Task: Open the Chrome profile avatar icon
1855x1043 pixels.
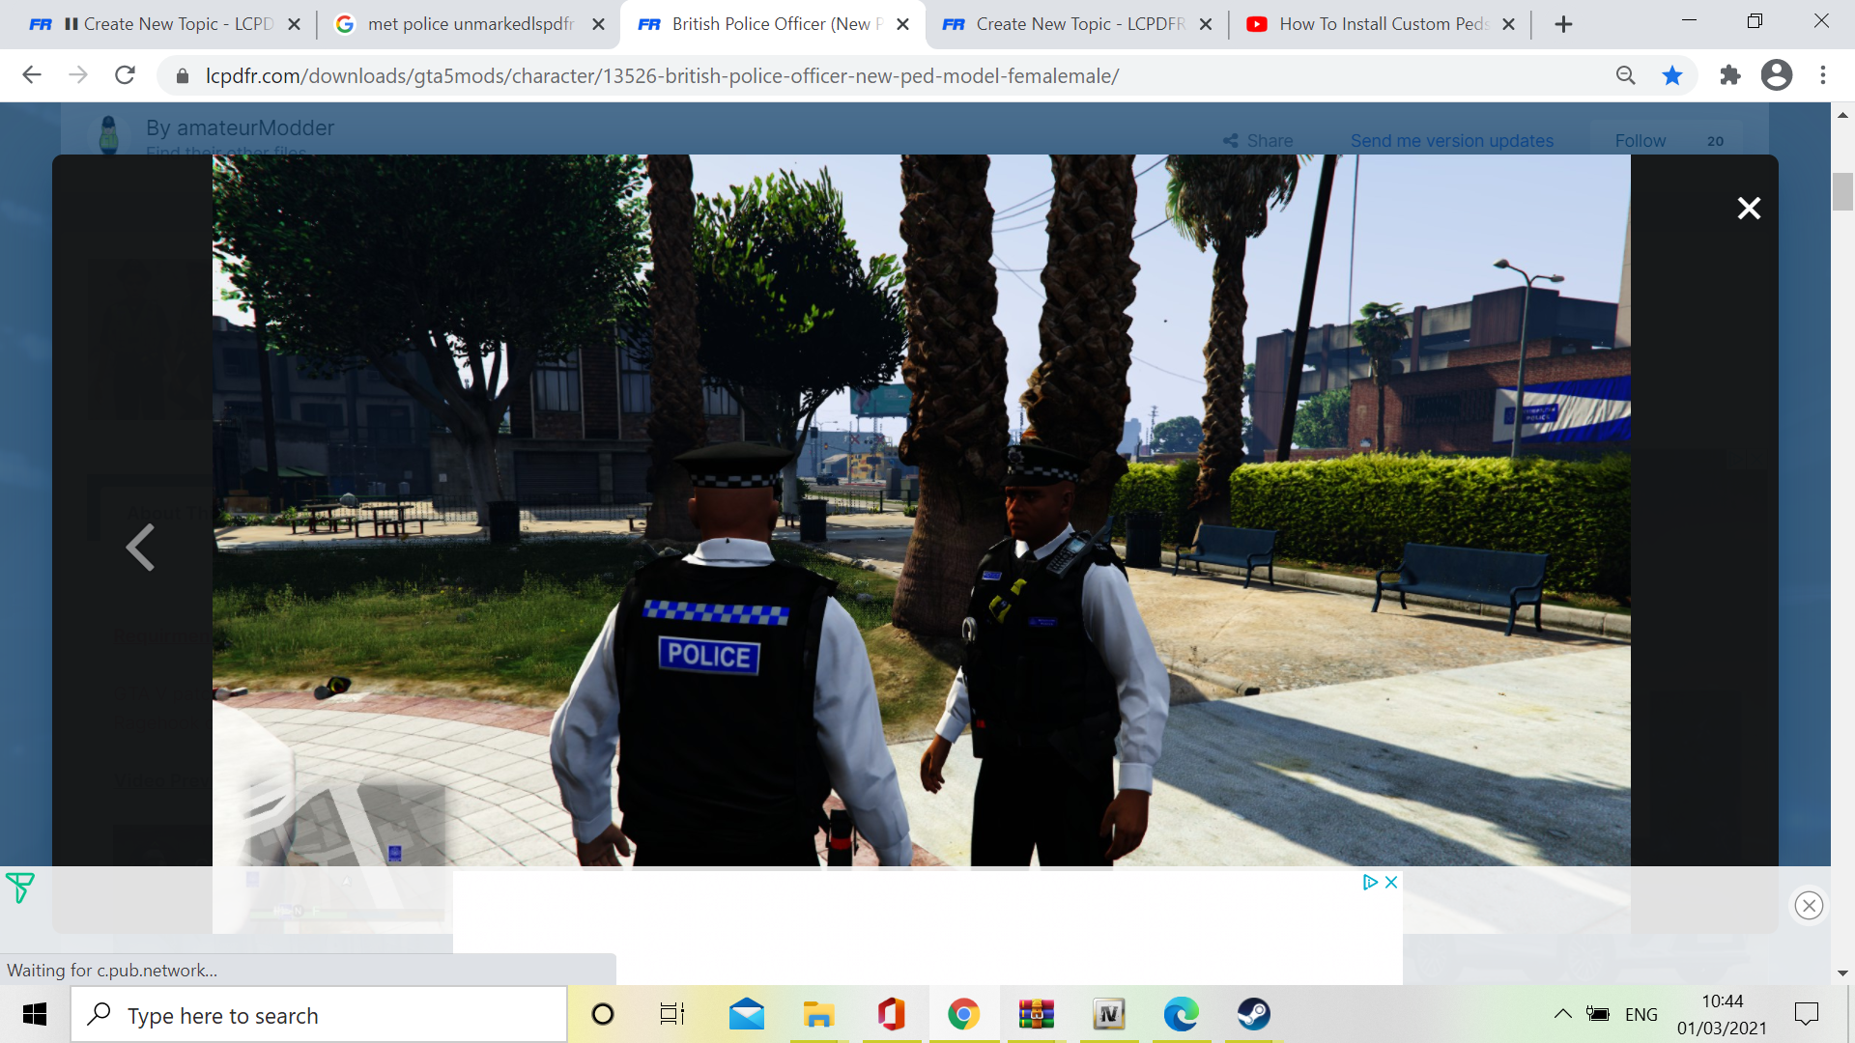Action: (x=1776, y=75)
